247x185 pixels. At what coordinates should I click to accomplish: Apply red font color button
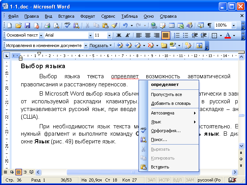(x=228, y=35)
